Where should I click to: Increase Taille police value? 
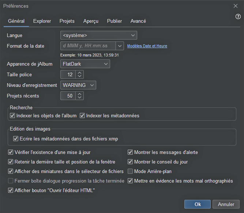point(79,73)
